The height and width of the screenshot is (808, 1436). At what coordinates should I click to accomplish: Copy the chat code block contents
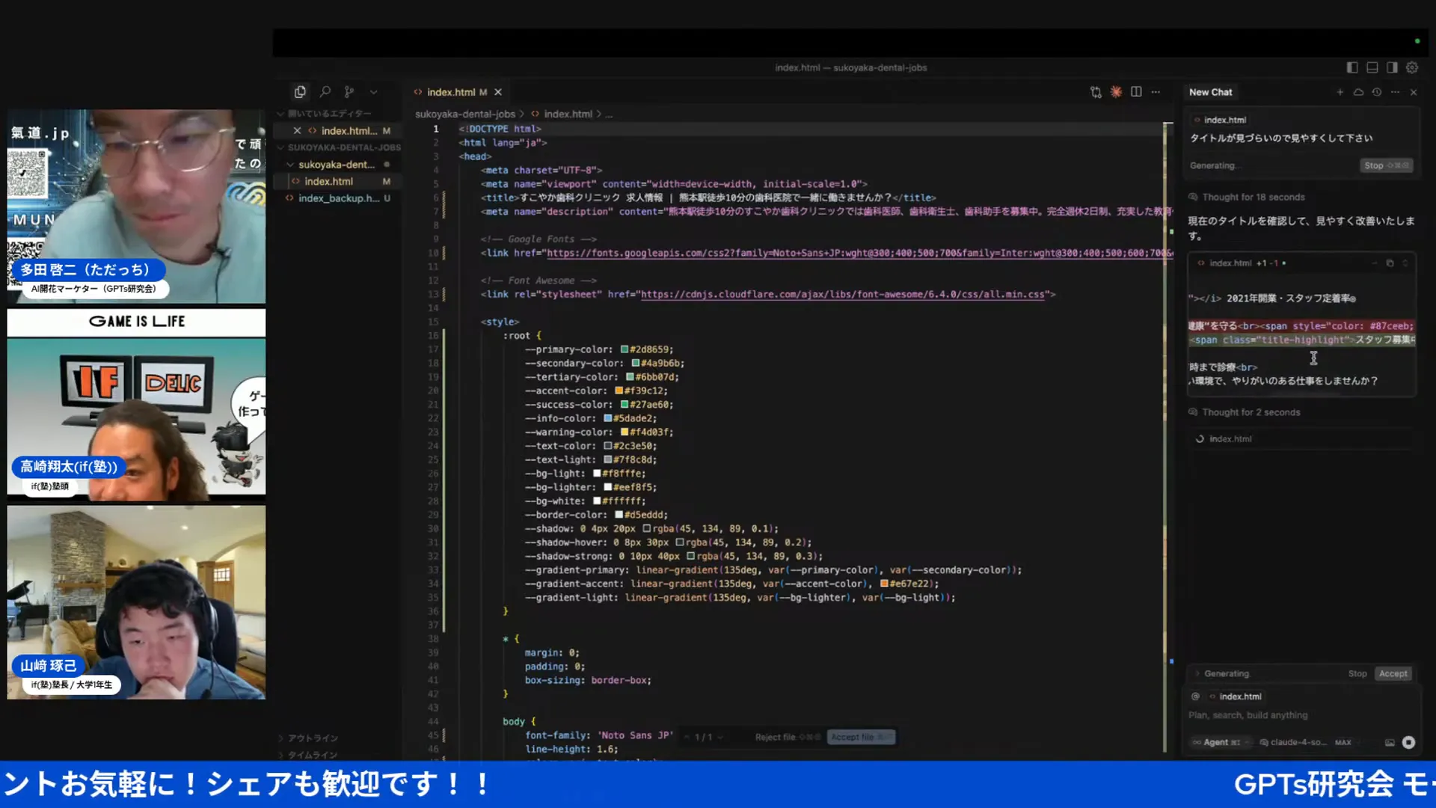click(1390, 263)
